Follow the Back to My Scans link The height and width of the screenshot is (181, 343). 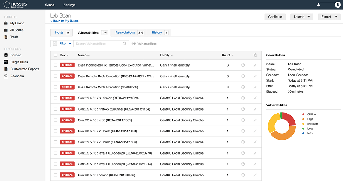[x=64, y=21]
